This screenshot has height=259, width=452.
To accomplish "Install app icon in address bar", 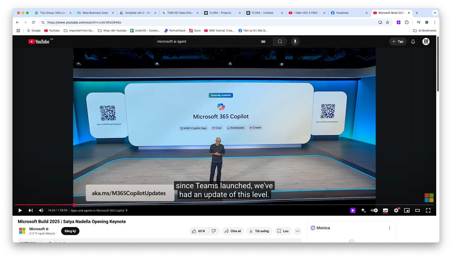I will click(x=380, y=22).
